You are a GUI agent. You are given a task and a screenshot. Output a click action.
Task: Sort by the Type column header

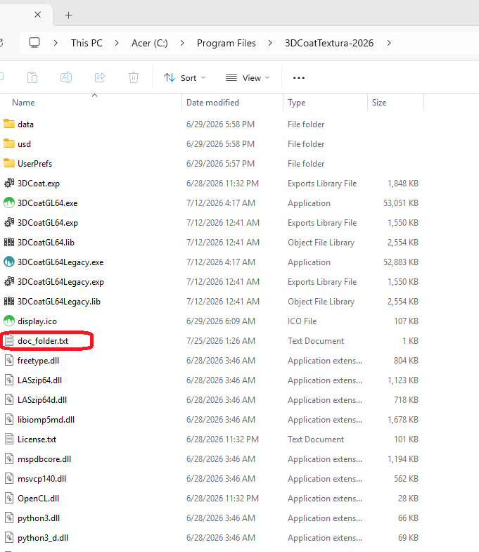[297, 103]
